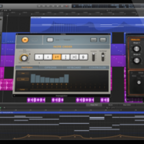The image size is (144, 144).
Task: Select the third purple audio region on bottom track
Action: point(85,100)
